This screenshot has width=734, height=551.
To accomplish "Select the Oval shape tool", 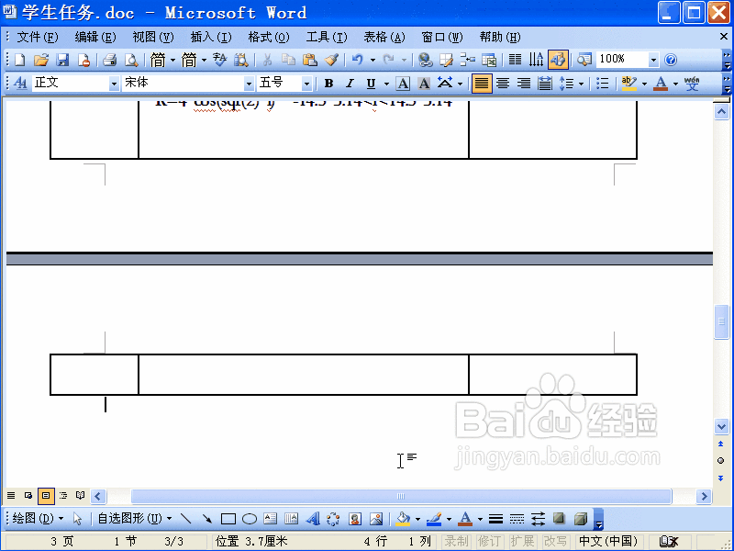I will [x=248, y=517].
